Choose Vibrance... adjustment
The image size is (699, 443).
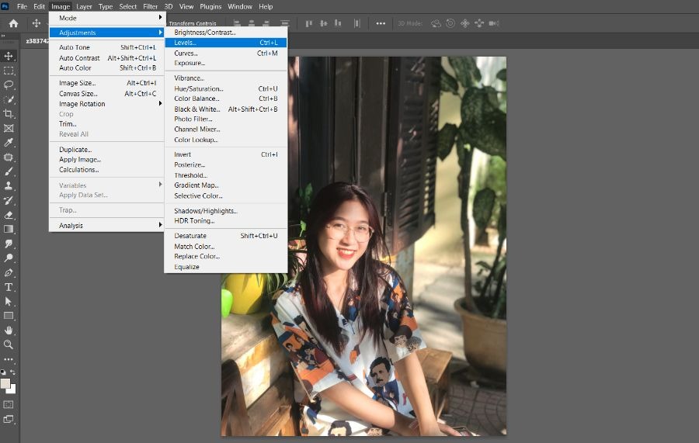226,78
